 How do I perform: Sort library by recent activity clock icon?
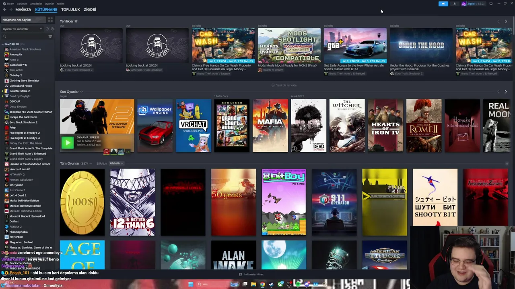click(x=47, y=29)
